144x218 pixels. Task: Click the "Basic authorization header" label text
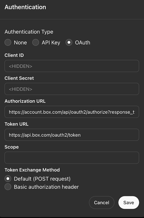point(46,187)
